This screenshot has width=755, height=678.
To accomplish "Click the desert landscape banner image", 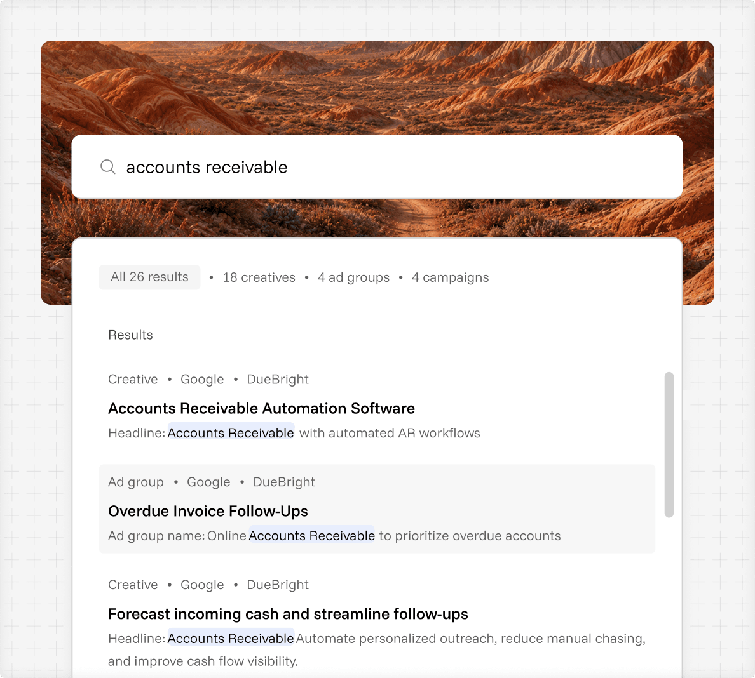I will pyautogui.click(x=377, y=88).
